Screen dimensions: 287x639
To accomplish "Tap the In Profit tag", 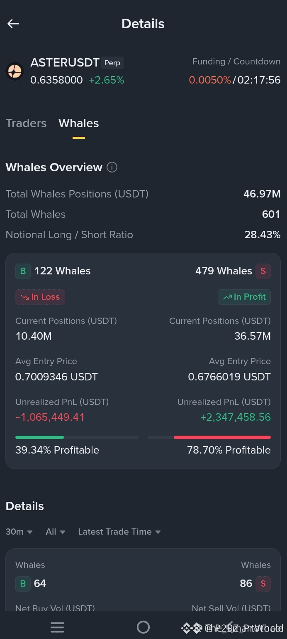I will [x=244, y=297].
